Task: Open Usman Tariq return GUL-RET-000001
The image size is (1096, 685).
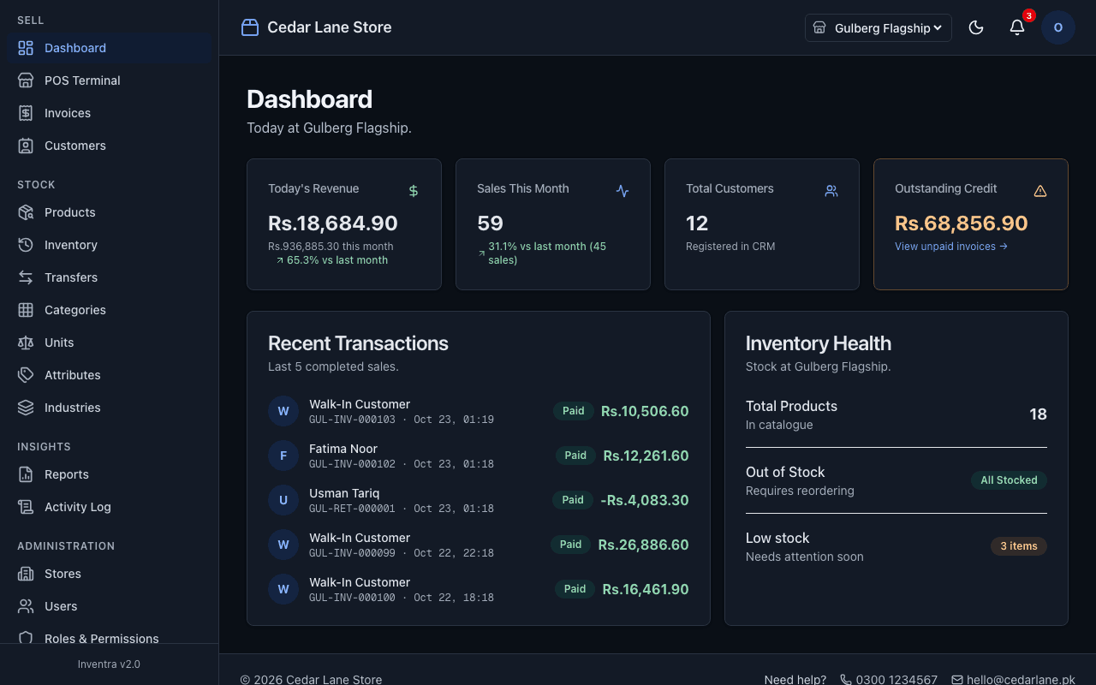Action: [x=479, y=500]
